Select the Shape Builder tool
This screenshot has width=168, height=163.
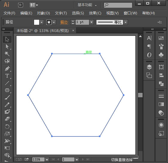coord(7,155)
